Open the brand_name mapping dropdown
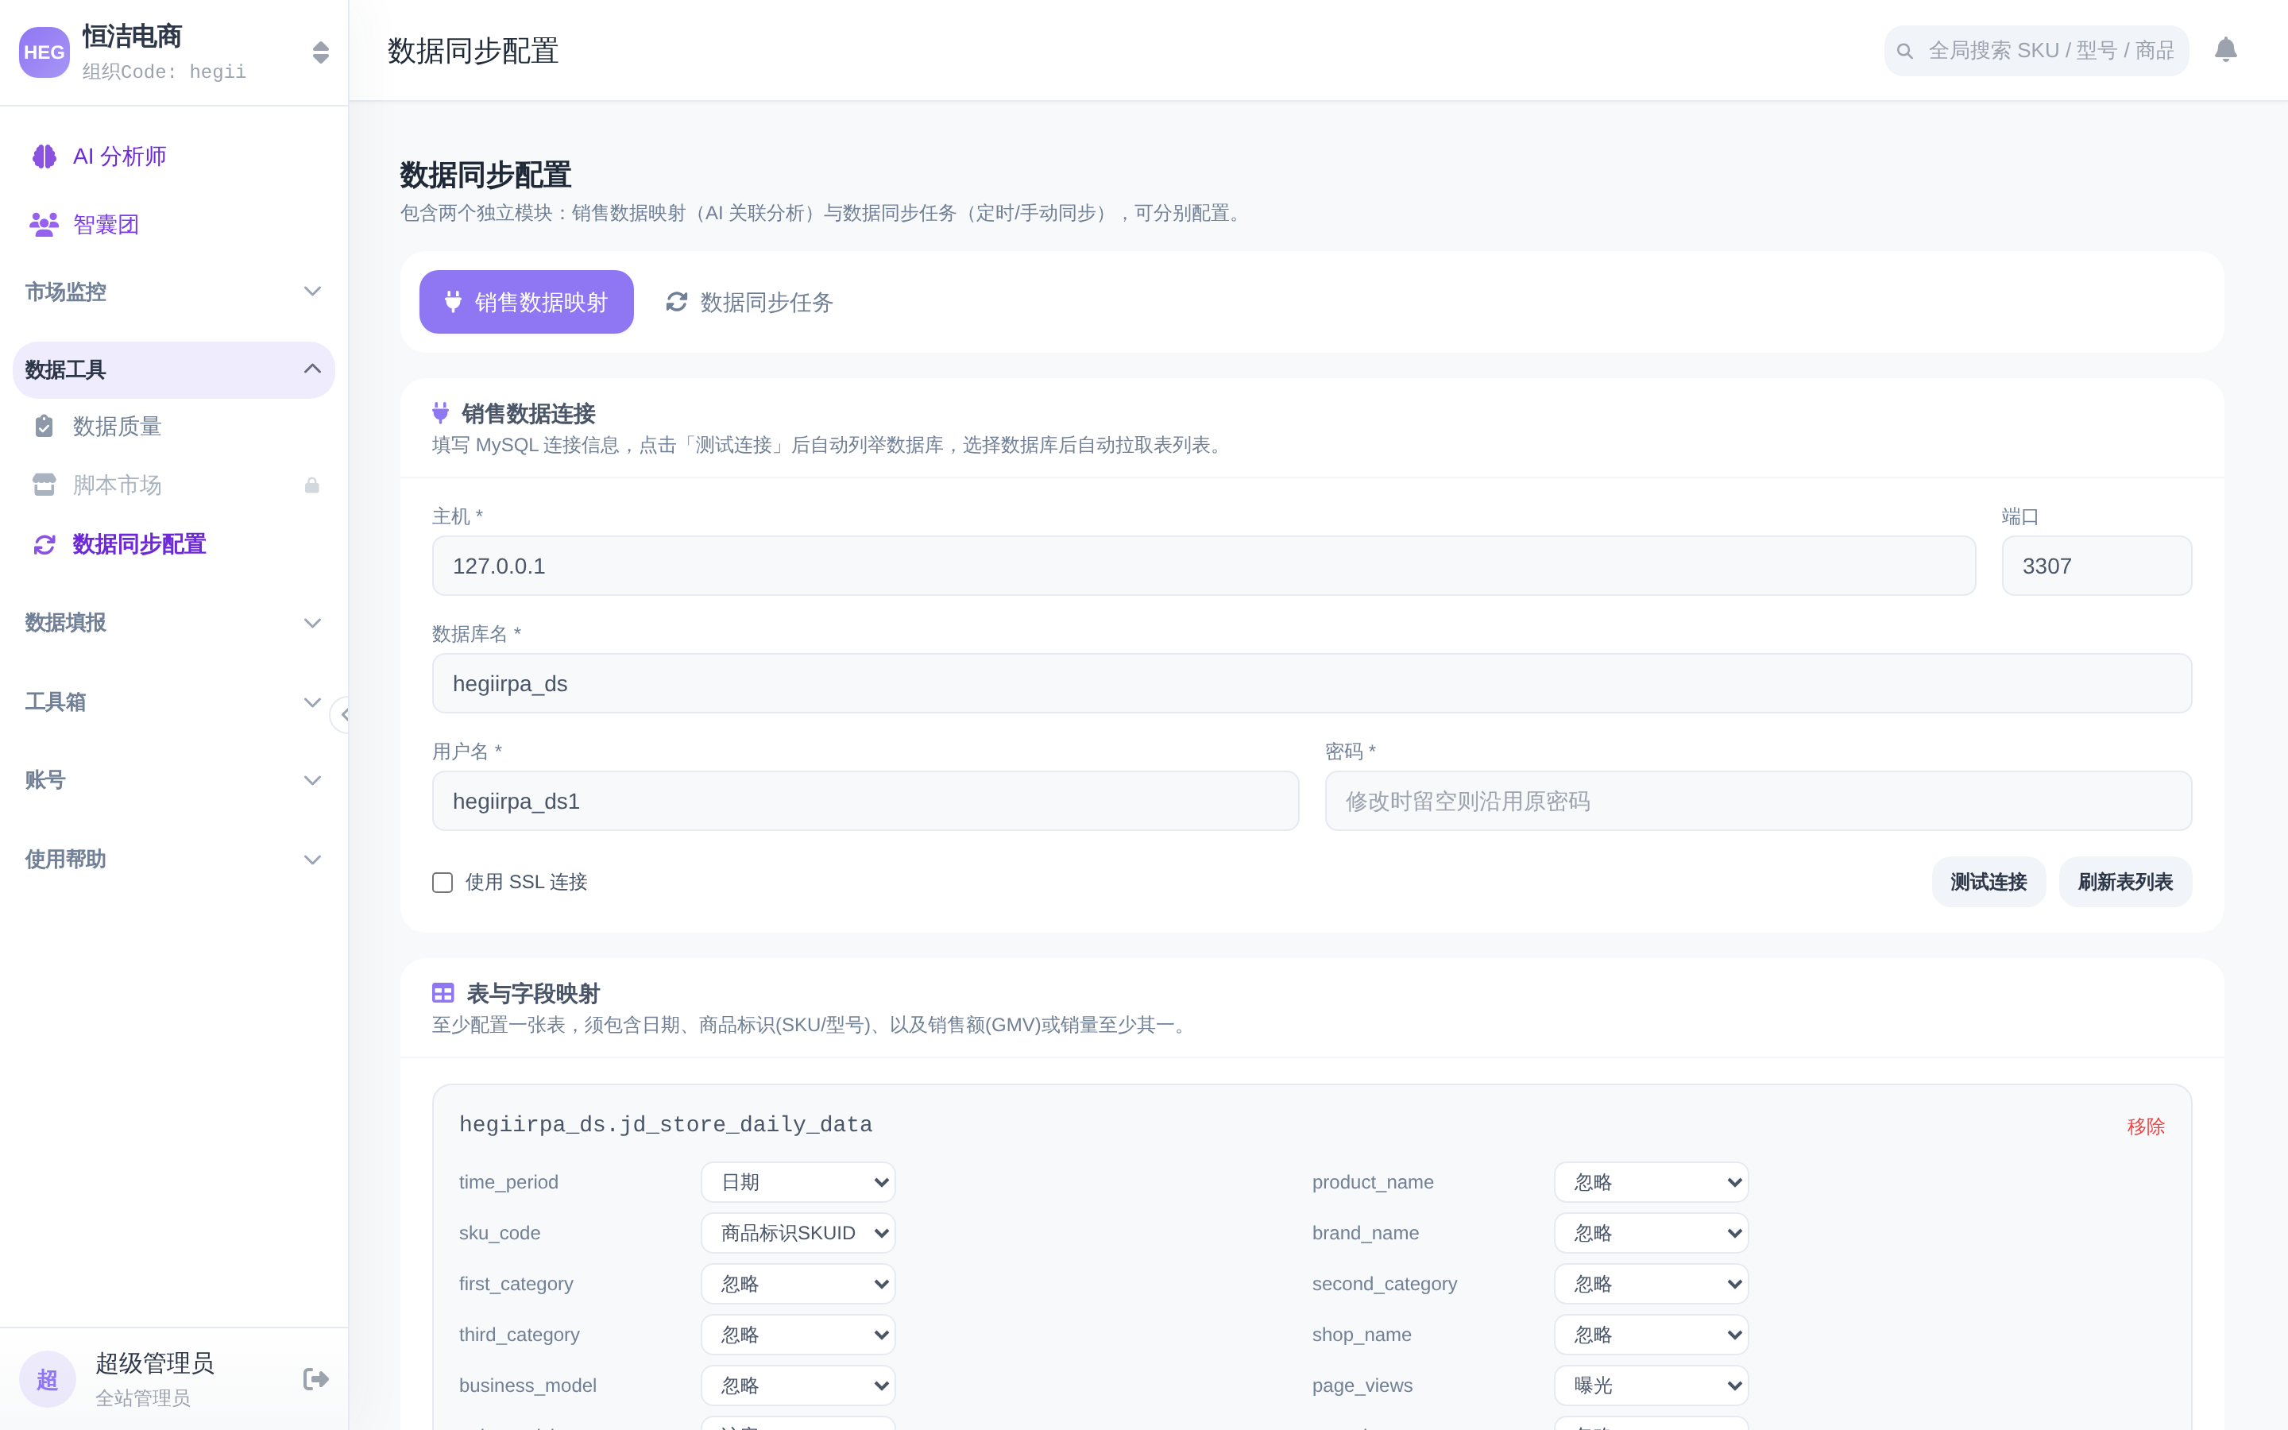Image resolution: width=2288 pixels, height=1430 pixels. [x=1652, y=1233]
